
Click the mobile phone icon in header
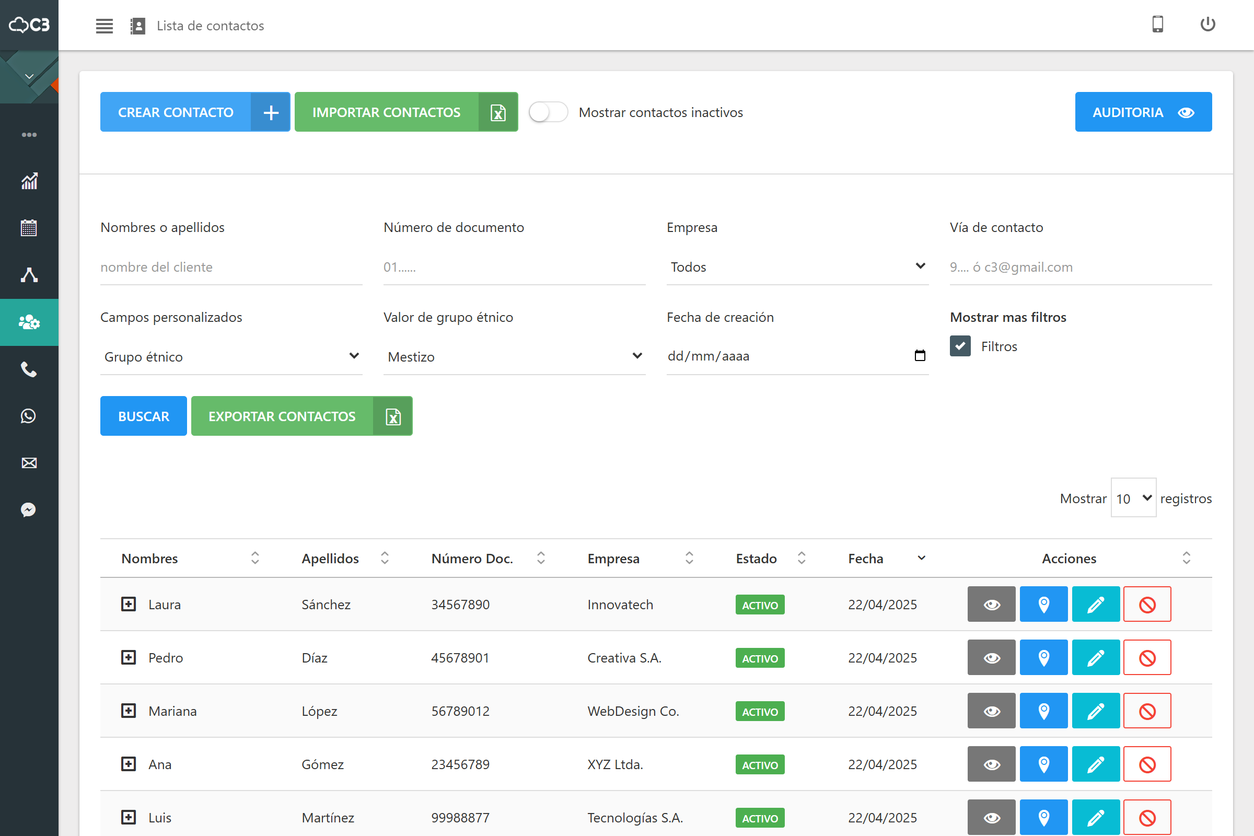coord(1157,24)
